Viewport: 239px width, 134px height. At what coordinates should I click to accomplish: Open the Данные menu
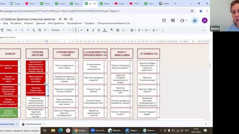41,23
